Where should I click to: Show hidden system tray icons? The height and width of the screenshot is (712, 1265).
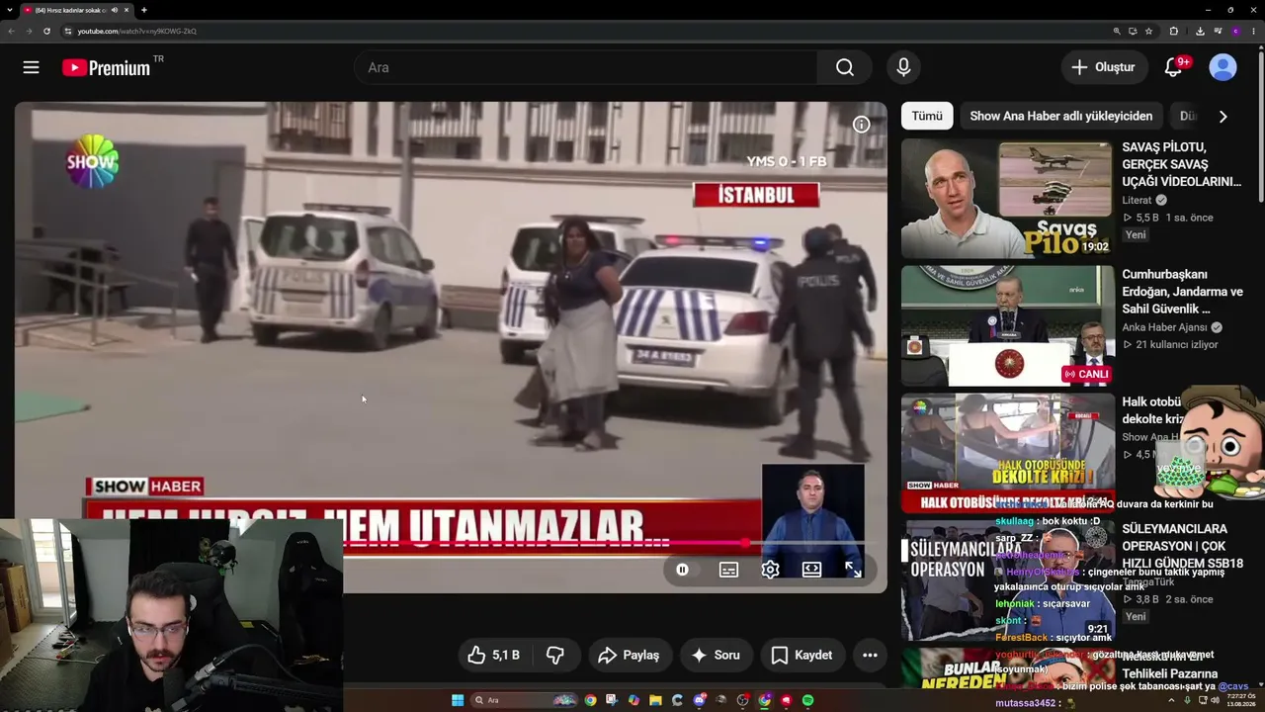(1172, 700)
